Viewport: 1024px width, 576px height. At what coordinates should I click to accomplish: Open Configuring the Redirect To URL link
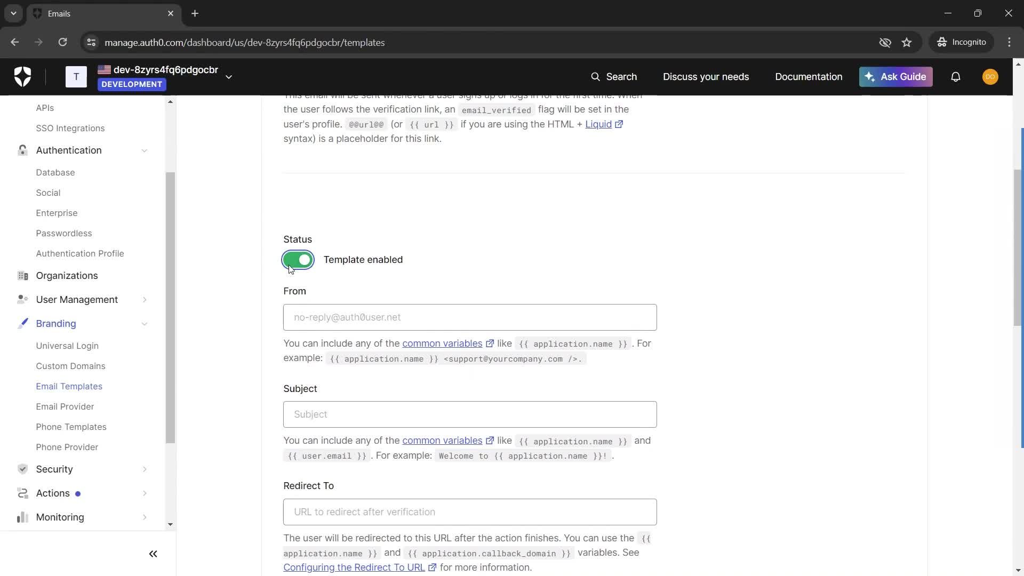[354, 567]
